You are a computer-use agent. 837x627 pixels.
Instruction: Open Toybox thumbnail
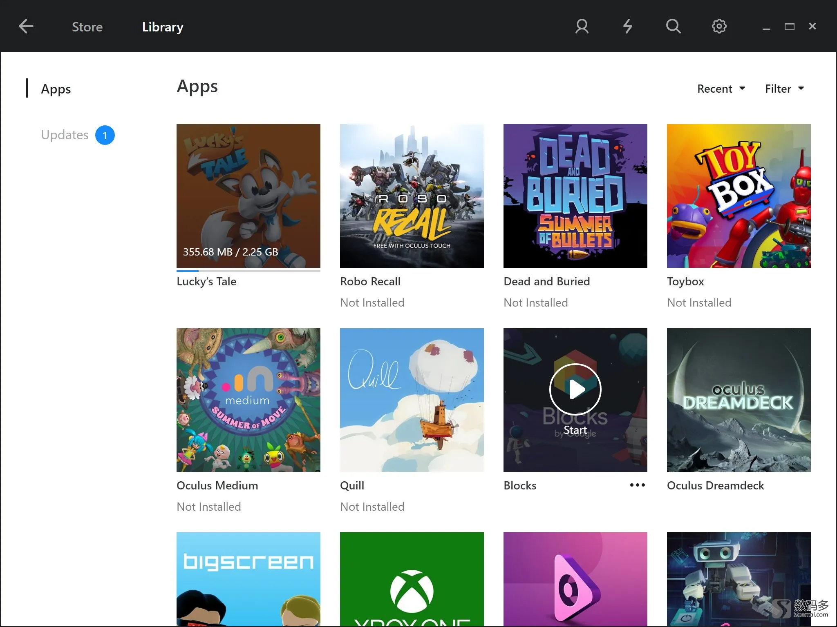point(739,196)
